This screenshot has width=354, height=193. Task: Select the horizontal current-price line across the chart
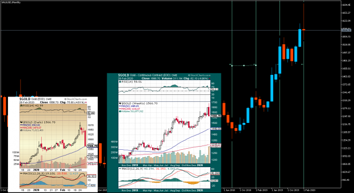pyautogui.click(x=171, y=30)
